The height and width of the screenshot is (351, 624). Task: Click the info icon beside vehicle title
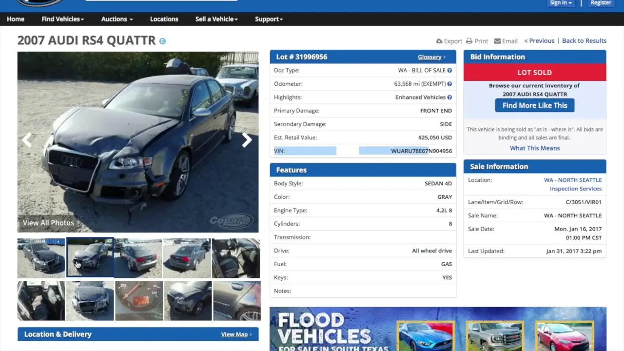point(162,41)
